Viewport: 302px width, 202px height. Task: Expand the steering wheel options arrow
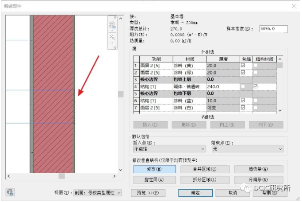(x=112, y=31)
